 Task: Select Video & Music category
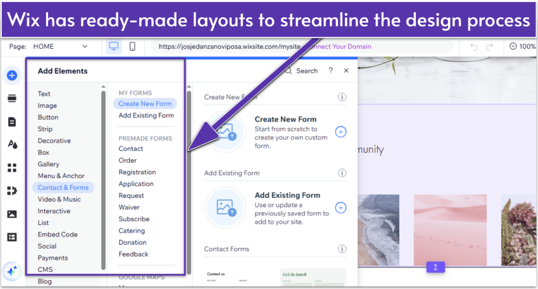coord(59,199)
